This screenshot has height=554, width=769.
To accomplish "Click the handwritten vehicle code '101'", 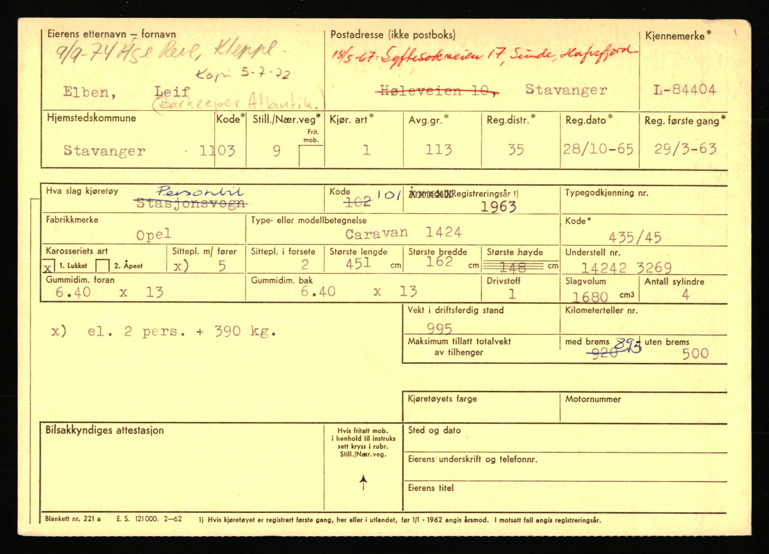I will coord(389,195).
